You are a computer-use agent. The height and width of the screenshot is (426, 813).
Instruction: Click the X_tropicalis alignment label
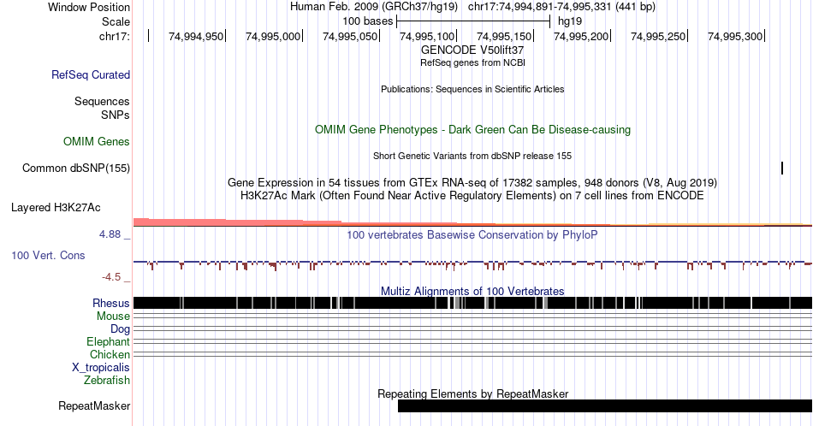pos(101,368)
